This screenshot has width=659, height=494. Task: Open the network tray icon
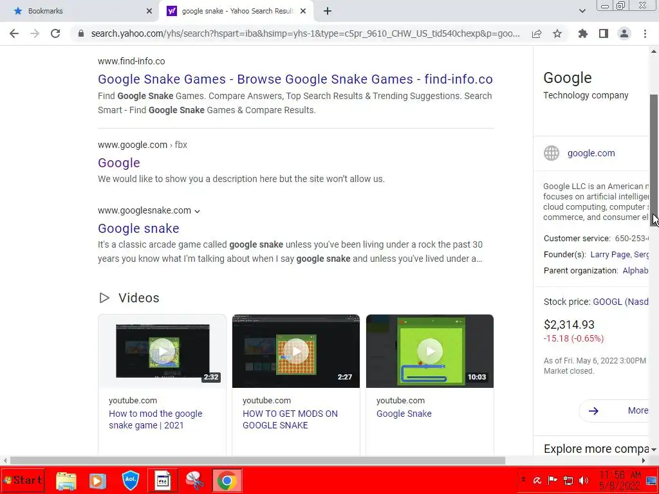(568, 480)
